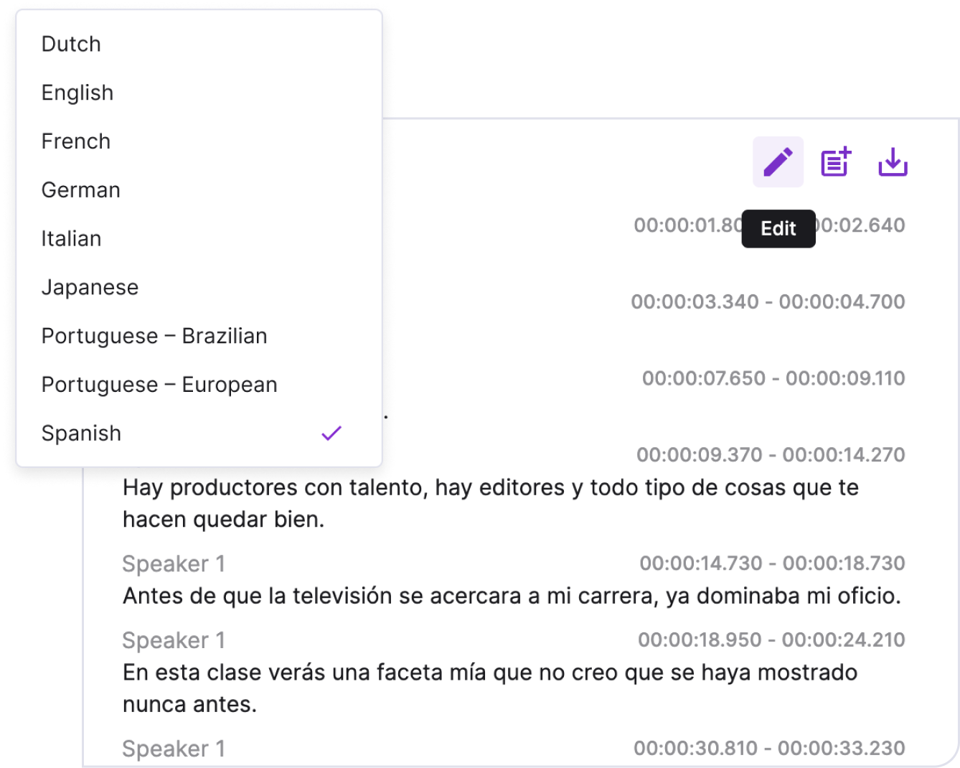Select the highlighted pencil toolbar icon
Viewport: 960px width, 768px height.
778,161
